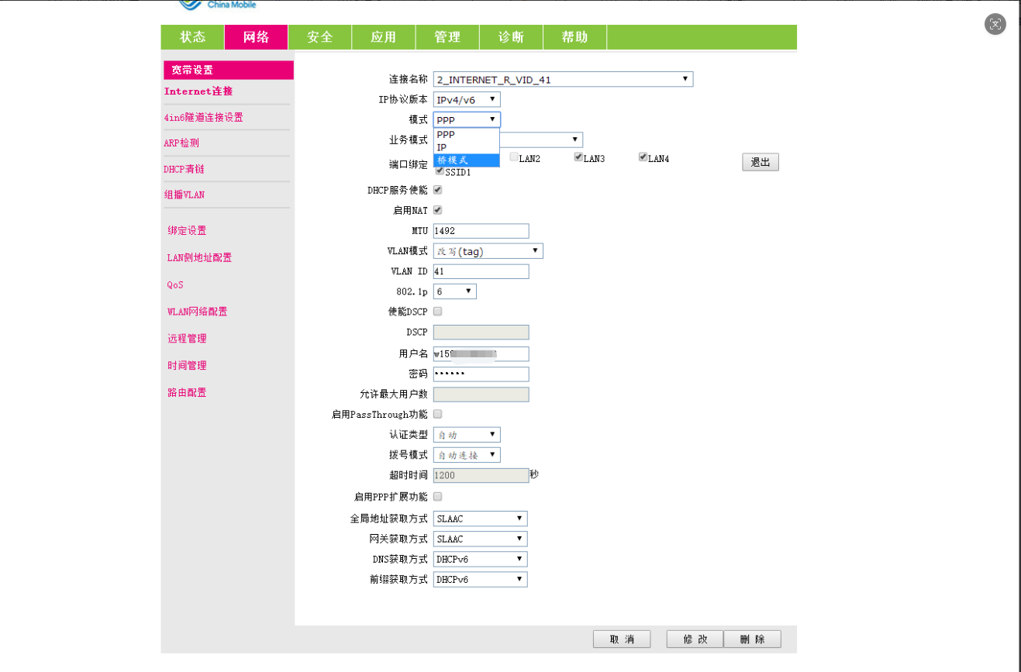Choose 桥模式 from the mode list
The image size is (1021, 672).
(x=467, y=160)
